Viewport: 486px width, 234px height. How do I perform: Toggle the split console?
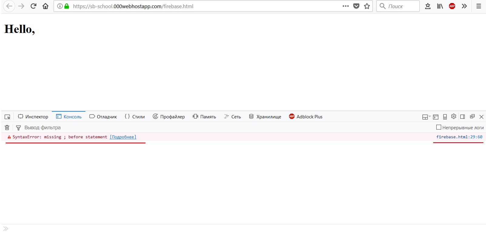coord(436,117)
